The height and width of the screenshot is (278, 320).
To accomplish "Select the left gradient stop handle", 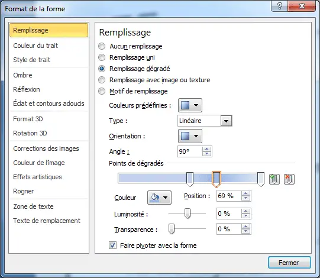I will [190, 179].
